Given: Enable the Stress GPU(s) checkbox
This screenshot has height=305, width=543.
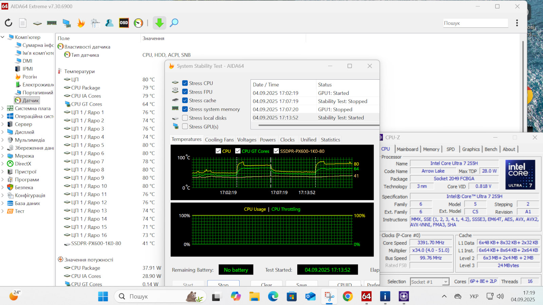Looking at the screenshot, I should 185,126.
